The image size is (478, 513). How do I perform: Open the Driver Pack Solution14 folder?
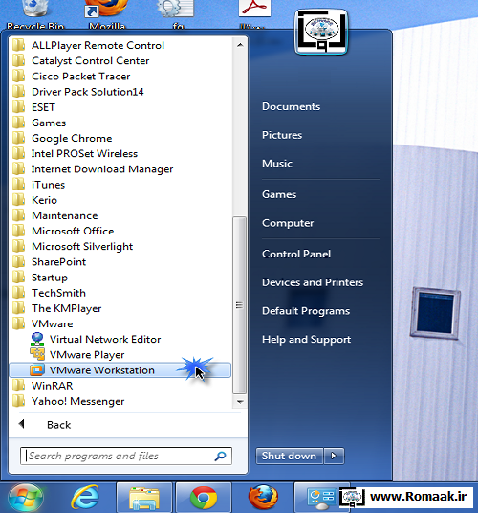(88, 92)
